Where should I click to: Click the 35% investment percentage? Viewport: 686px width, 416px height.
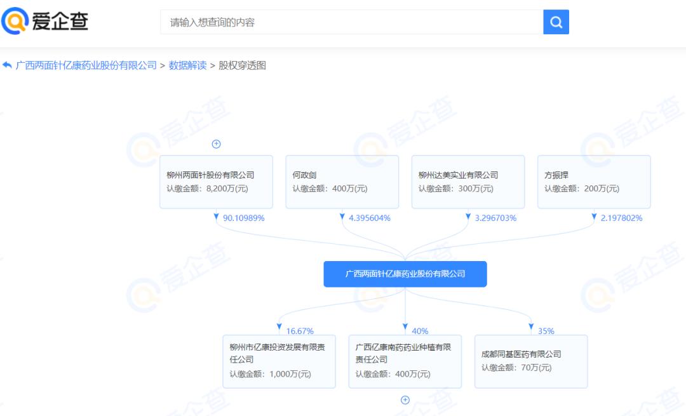pyautogui.click(x=546, y=331)
